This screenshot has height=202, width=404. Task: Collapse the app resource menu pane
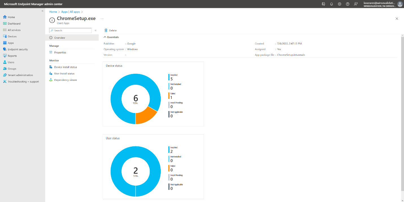pyautogui.click(x=95, y=30)
